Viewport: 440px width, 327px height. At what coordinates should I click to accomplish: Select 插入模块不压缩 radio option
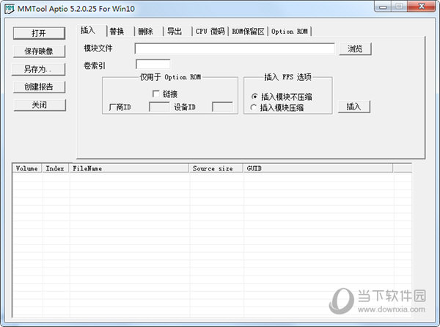click(254, 96)
